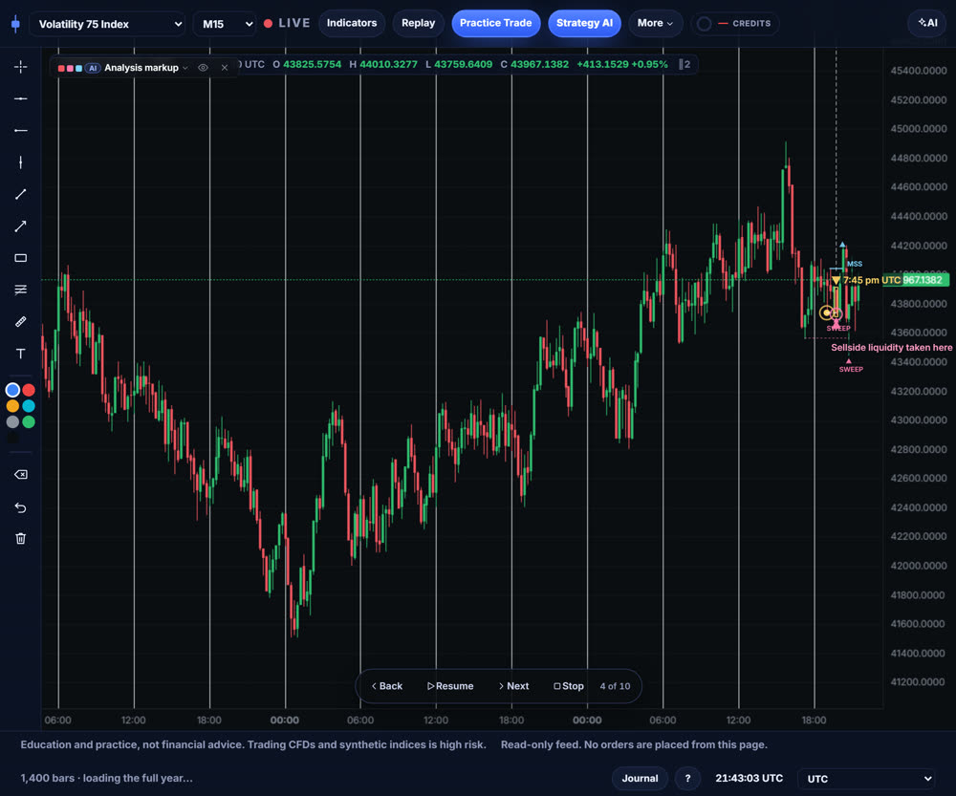Select the crosshair cursor tool
This screenshot has width=956, height=796.
(x=21, y=67)
